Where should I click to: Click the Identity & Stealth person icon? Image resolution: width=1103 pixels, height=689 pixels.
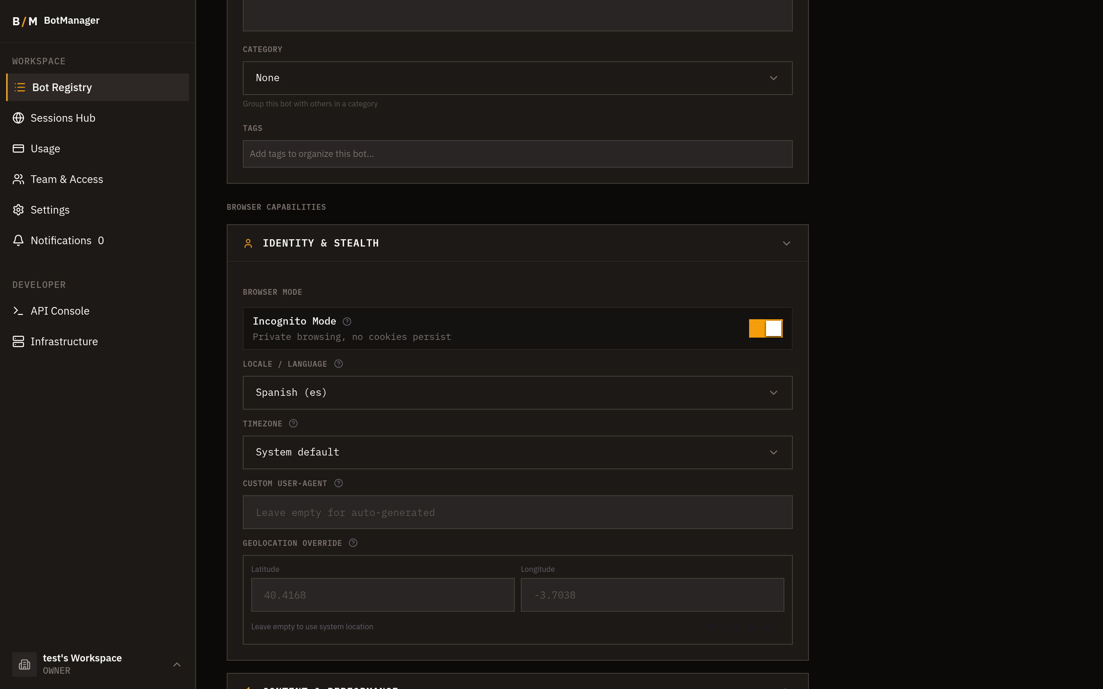coord(249,243)
